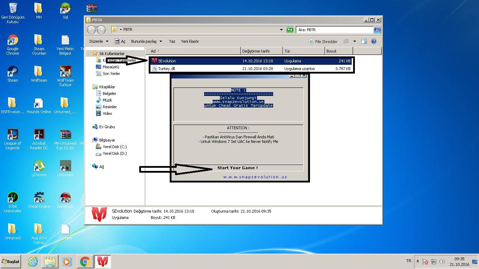The height and width of the screenshot is (269, 479).
Task: Click in the Ara: PBTR search field
Action: (x=335, y=30)
